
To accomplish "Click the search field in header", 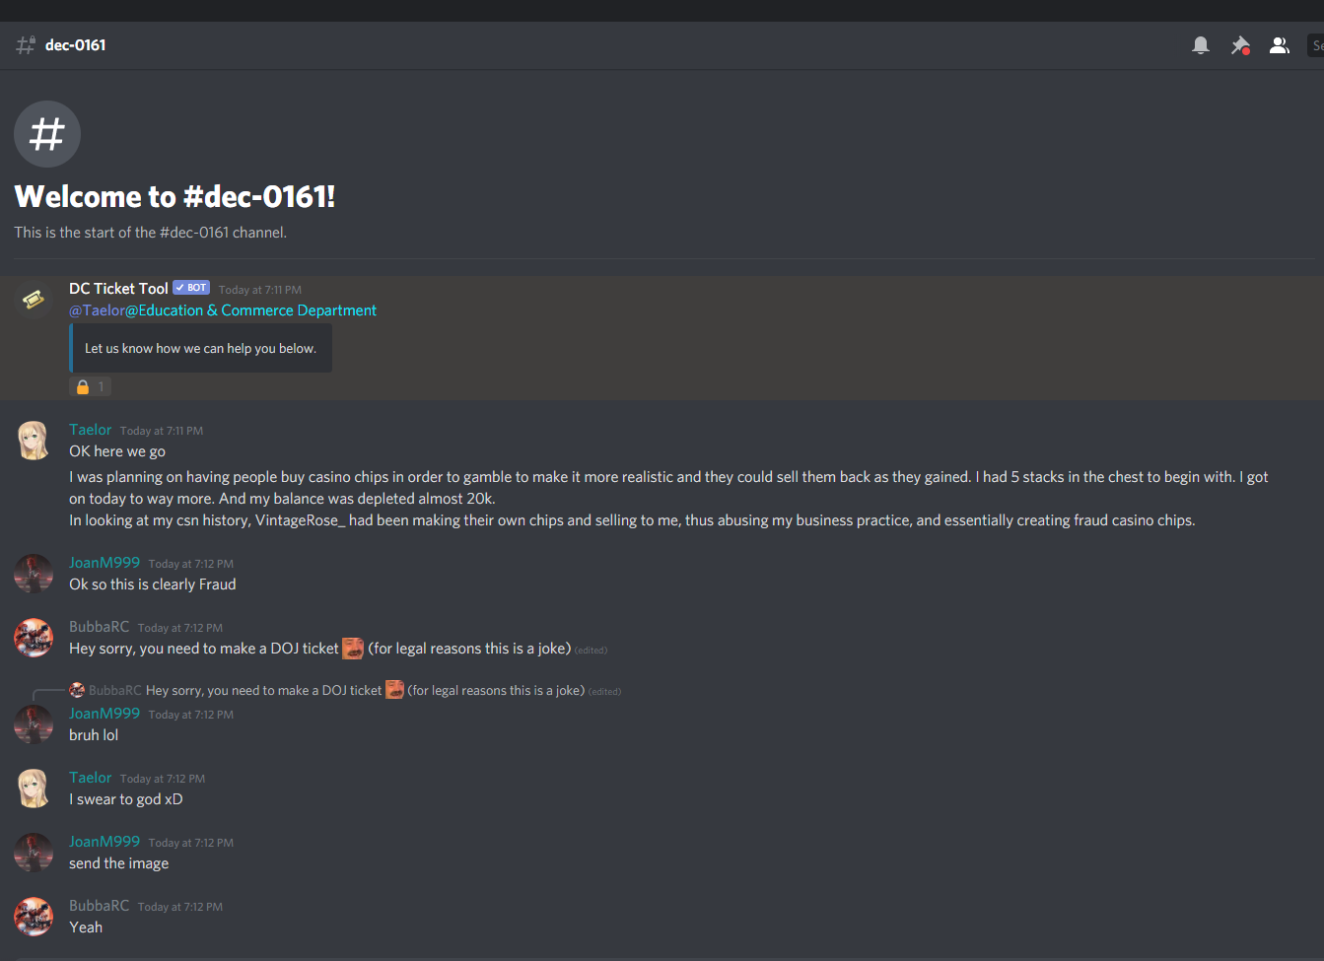I will tap(1316, 45).
